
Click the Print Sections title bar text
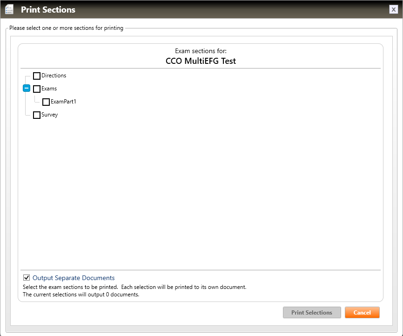click(48, 9)
